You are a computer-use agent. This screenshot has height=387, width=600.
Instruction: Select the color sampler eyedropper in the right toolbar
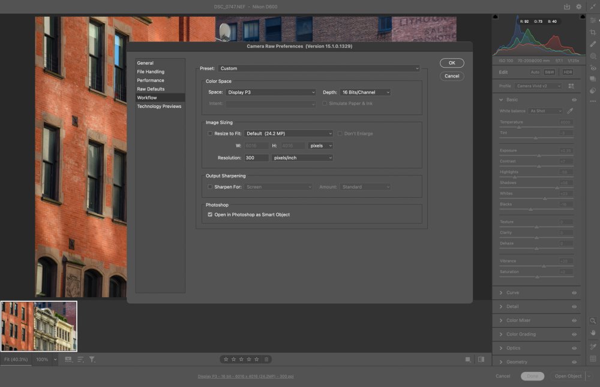tap(593, 346)
